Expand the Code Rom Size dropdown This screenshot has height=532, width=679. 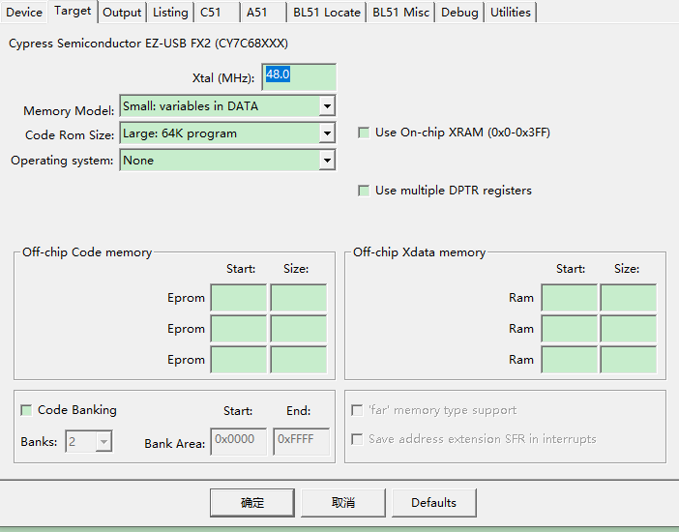point(227,133)
